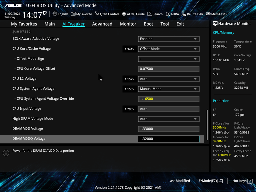Open the Hot Keys question mark icon
Viewport: 256px width, 192px height.
(250, 181)
